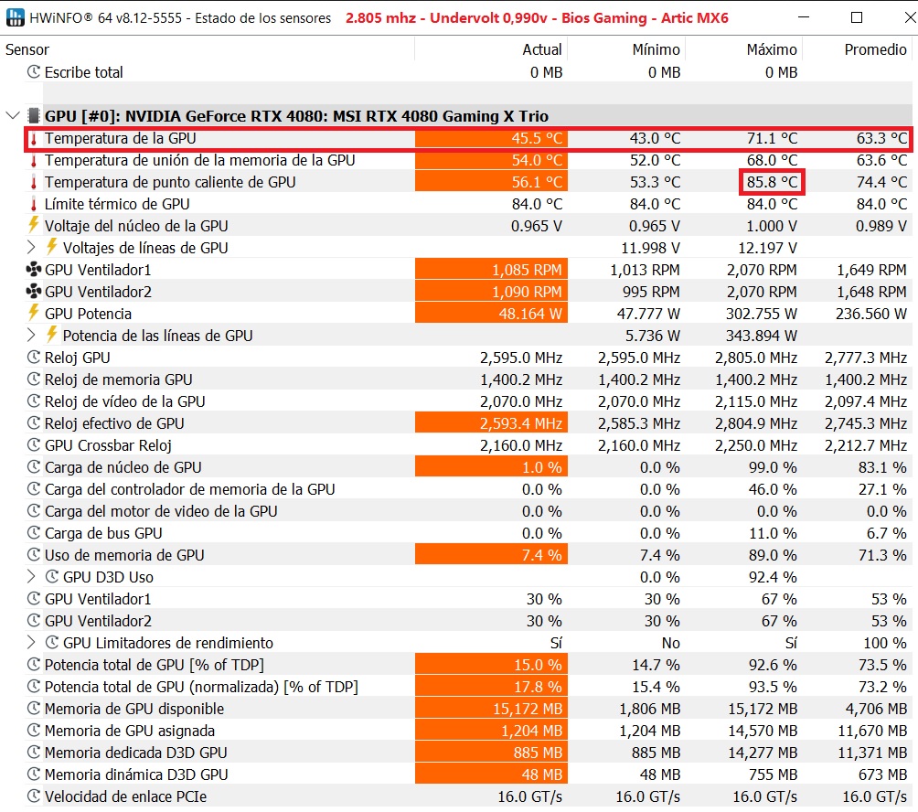Select Carga del controlador de memoria de la GPU
This screenshot has height=812, width=918.
(x=189, y=489)
